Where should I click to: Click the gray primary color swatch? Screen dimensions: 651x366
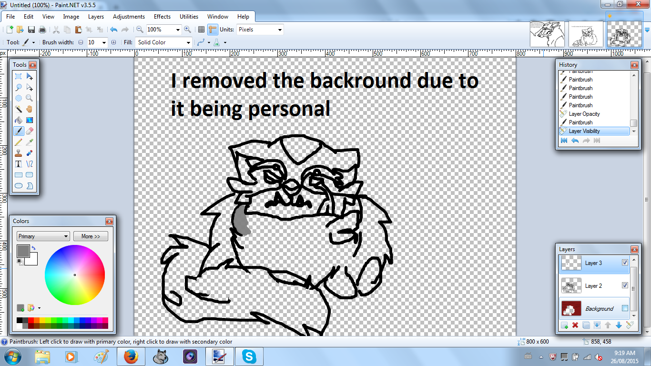click(x=23, y=251)
